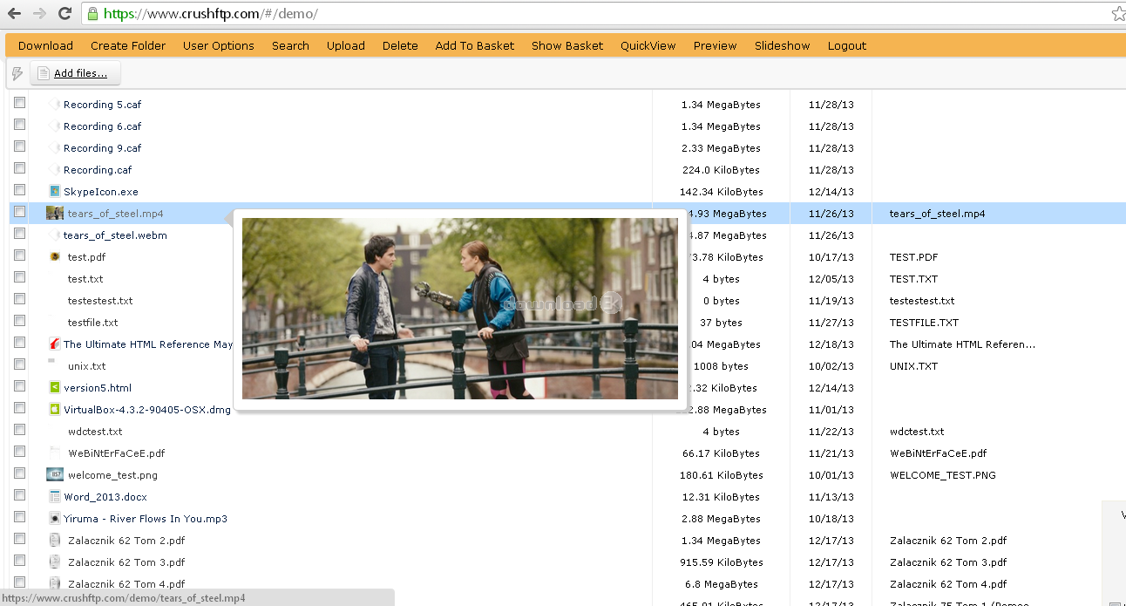Click the Zalacznik 62 Tom 3.pdf icon
This screenshot has height=606, width=1126.
pyautogui.click(x=55, y=562)
